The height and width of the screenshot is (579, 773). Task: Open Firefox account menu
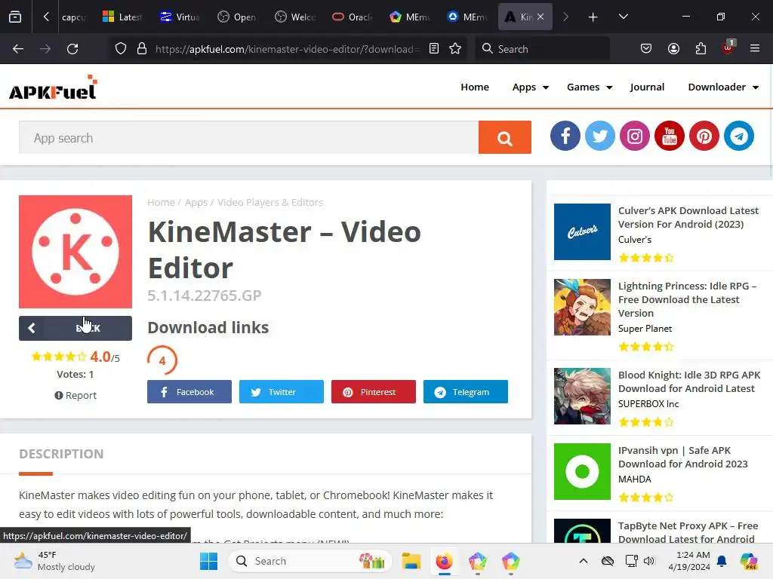click(673, 49)
